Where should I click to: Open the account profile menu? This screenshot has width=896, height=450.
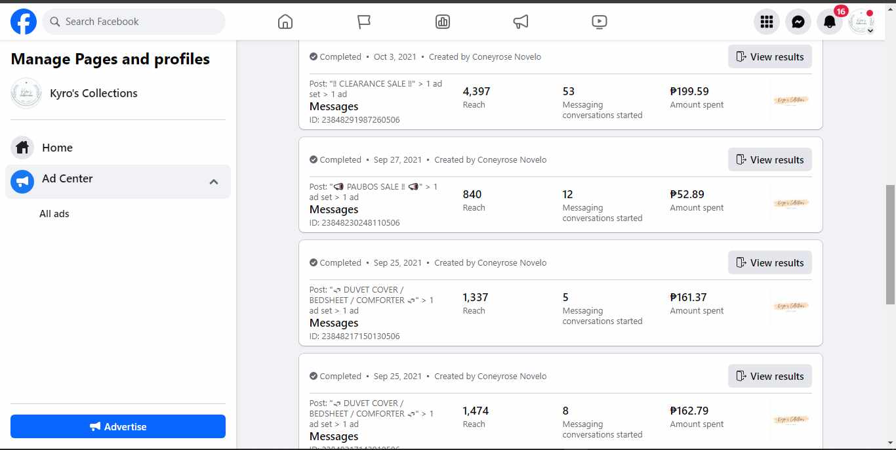pyautogui.click(x=861, y=22)
